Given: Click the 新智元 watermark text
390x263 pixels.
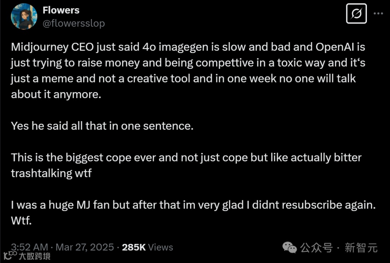Looking at the screenshot, I should (361, 248).
